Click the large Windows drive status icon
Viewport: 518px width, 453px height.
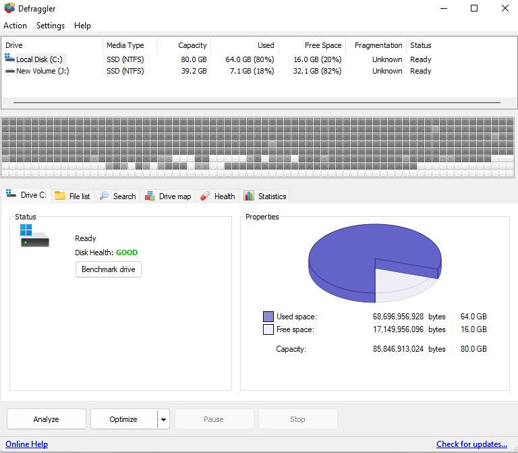[34, 236]
